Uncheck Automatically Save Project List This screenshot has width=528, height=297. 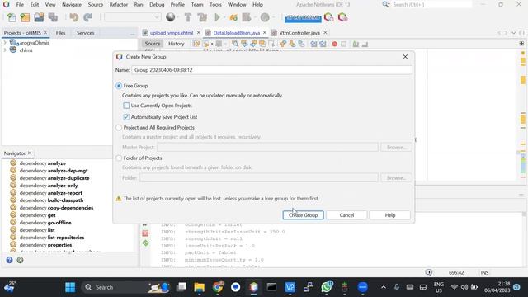pos(126,117)
